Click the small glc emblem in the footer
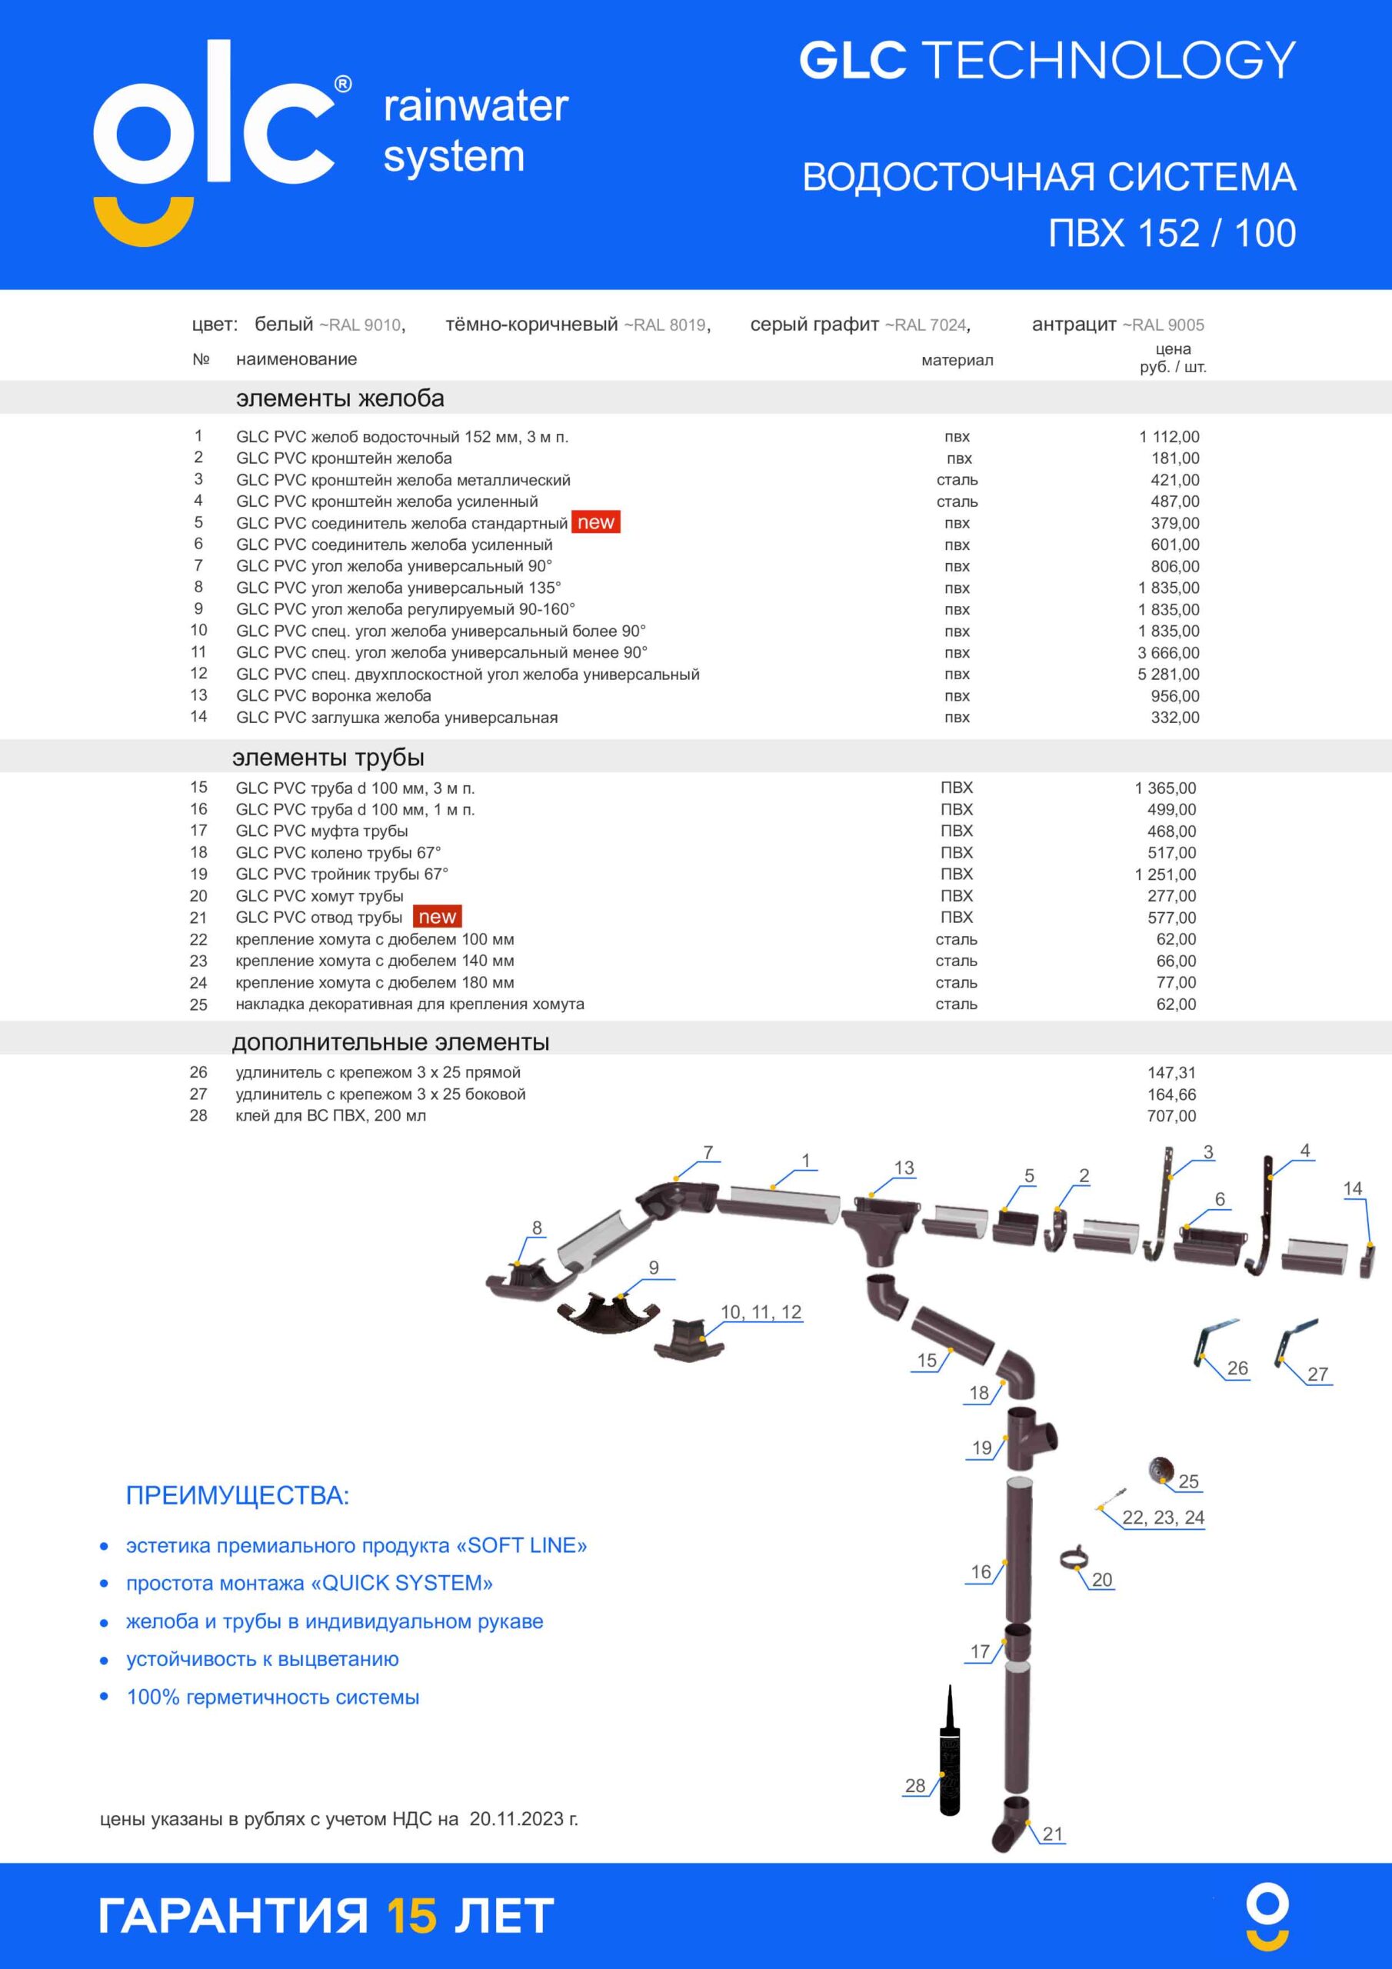The image size is (1392, 1969). click(x=1267, y=1917)
